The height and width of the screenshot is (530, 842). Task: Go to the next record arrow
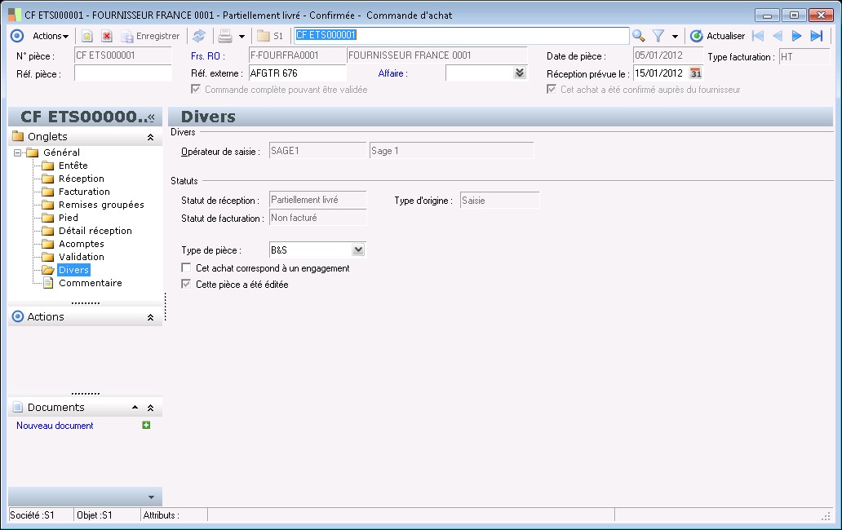tap(797, 36)
